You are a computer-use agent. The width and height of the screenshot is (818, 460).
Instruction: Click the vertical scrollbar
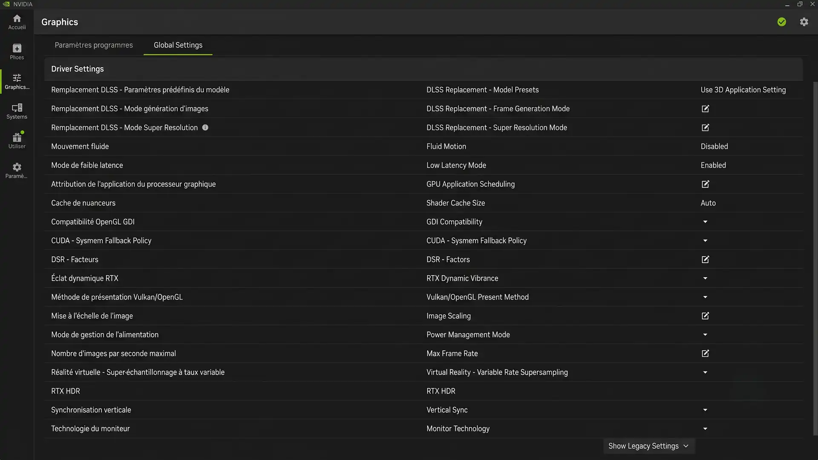tap(815, 258)
